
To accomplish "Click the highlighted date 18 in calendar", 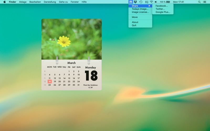I will 50,81.
